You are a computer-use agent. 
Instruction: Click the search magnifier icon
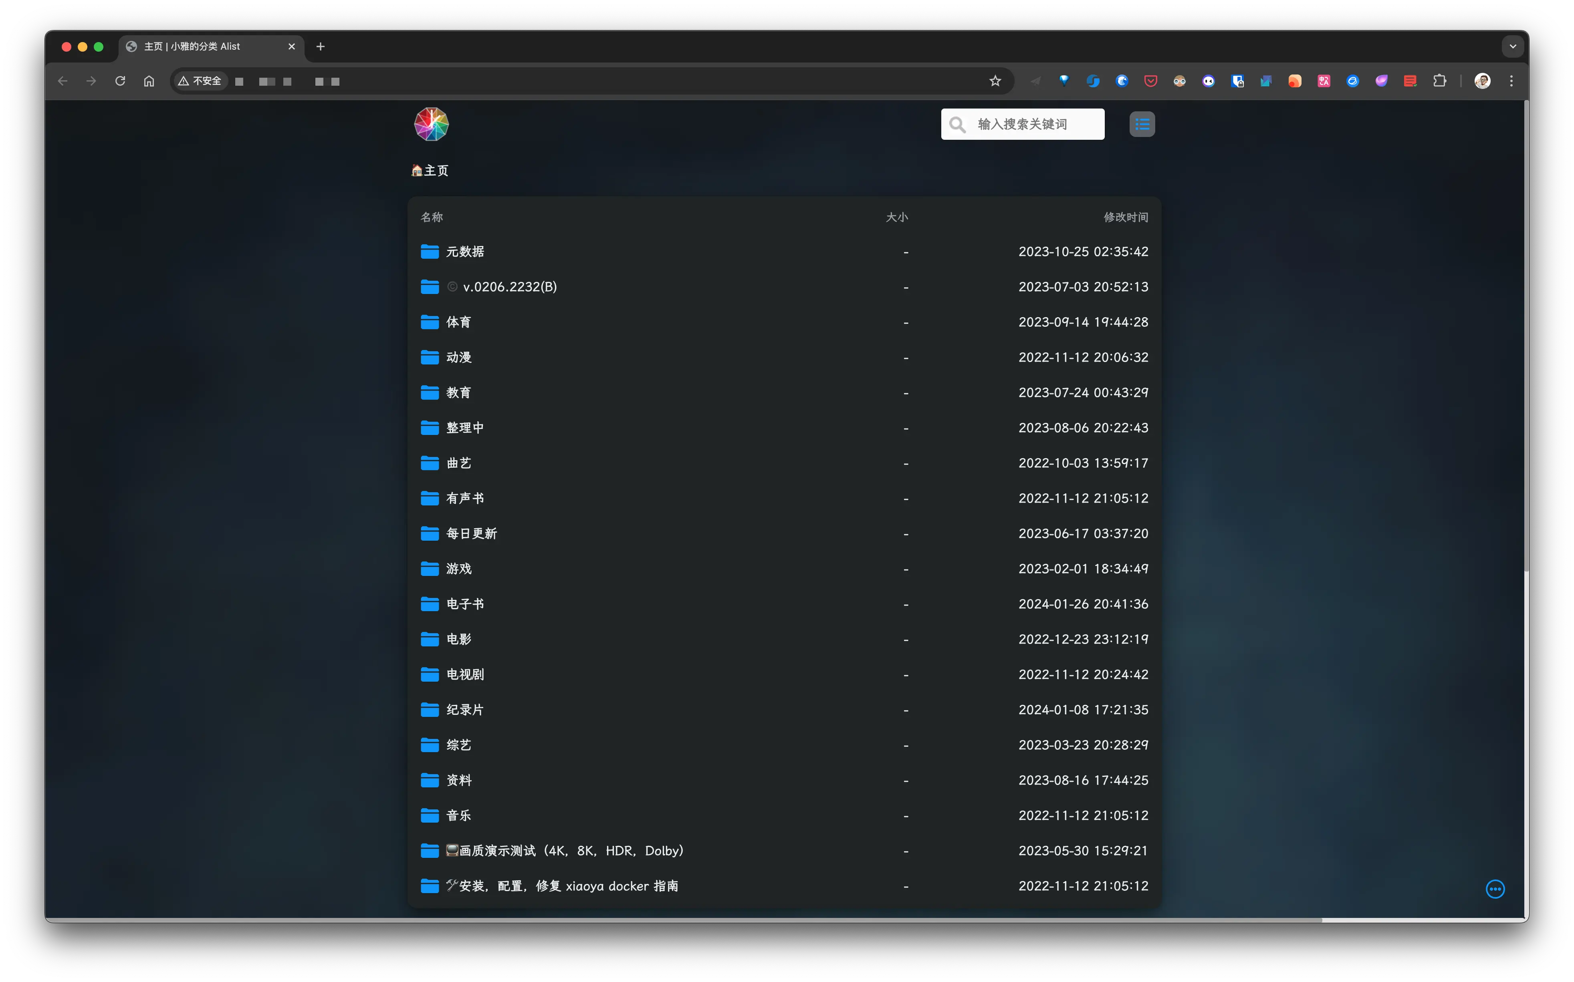[x=957, y=124]
